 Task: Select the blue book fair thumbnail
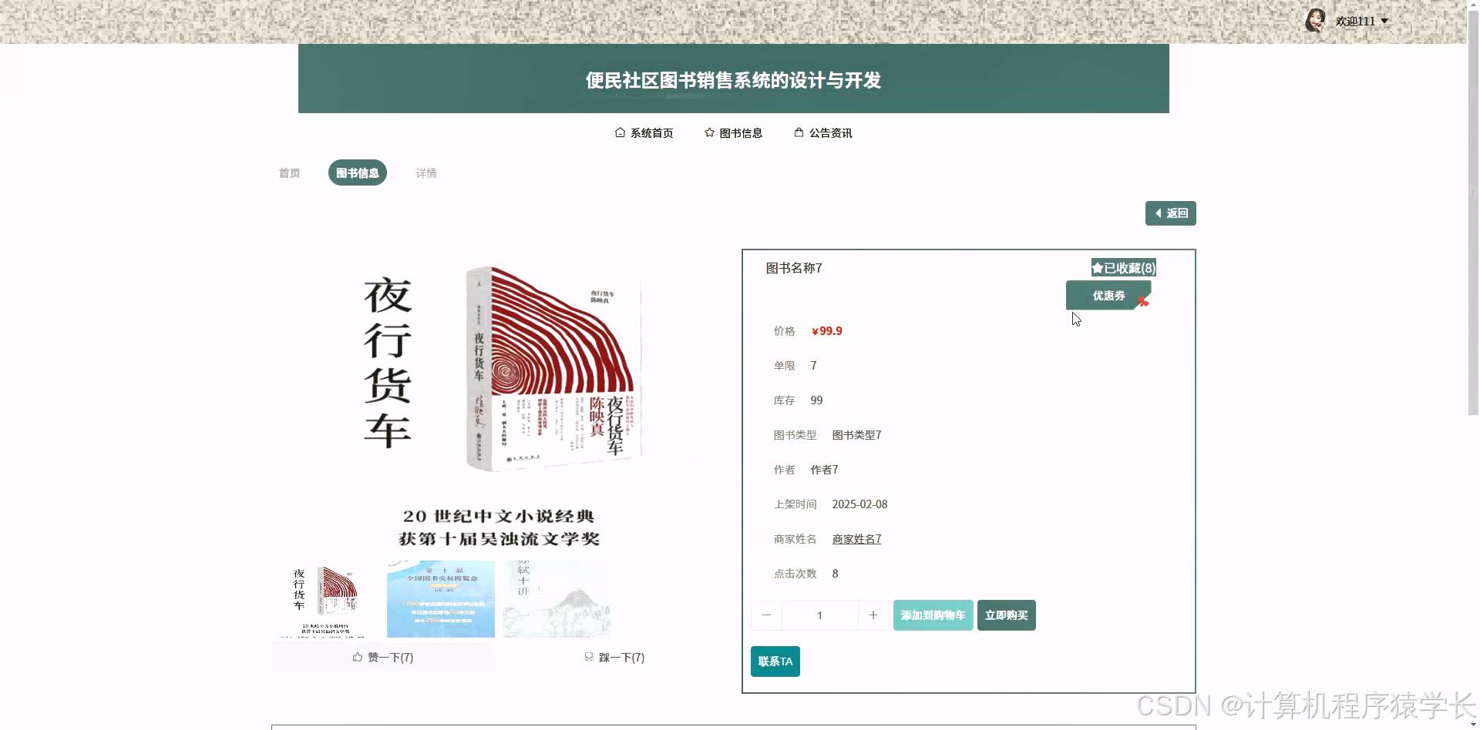click(x=441, y=599)
